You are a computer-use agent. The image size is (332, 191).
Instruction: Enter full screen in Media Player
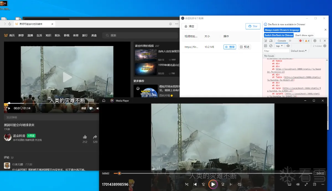[306, 184]
